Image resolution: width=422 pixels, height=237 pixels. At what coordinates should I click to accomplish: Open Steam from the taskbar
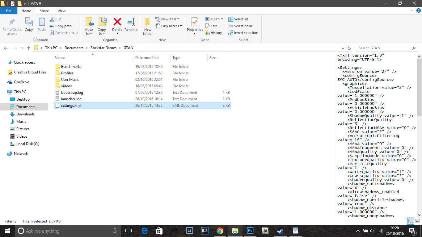tap(280, 231)
